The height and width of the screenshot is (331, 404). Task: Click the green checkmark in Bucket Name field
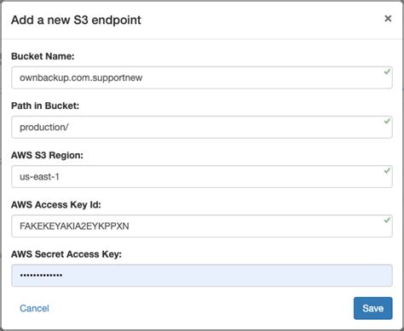[387, 71]
